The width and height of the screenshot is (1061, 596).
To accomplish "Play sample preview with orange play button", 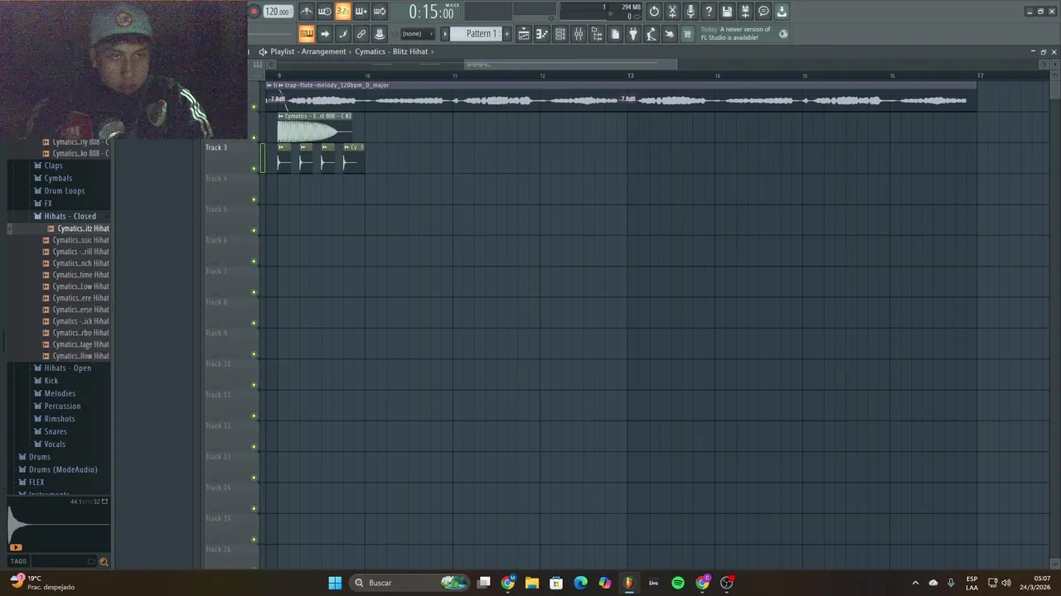I will pos(16,547).
